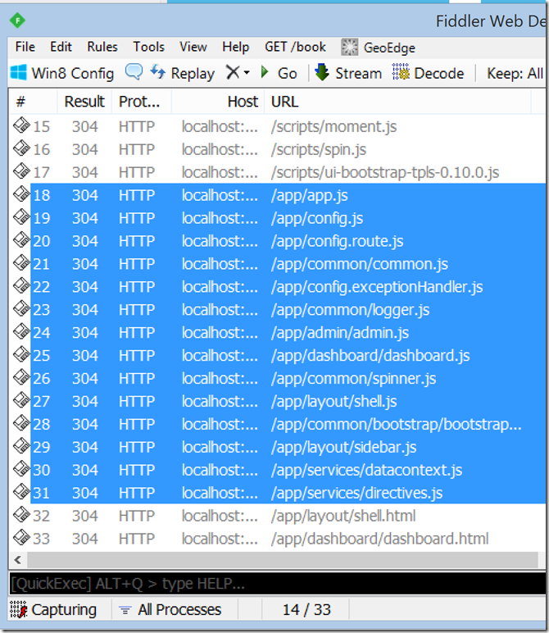Click the 304 result in row 20

pyautogui.click(x=84, y=241)
